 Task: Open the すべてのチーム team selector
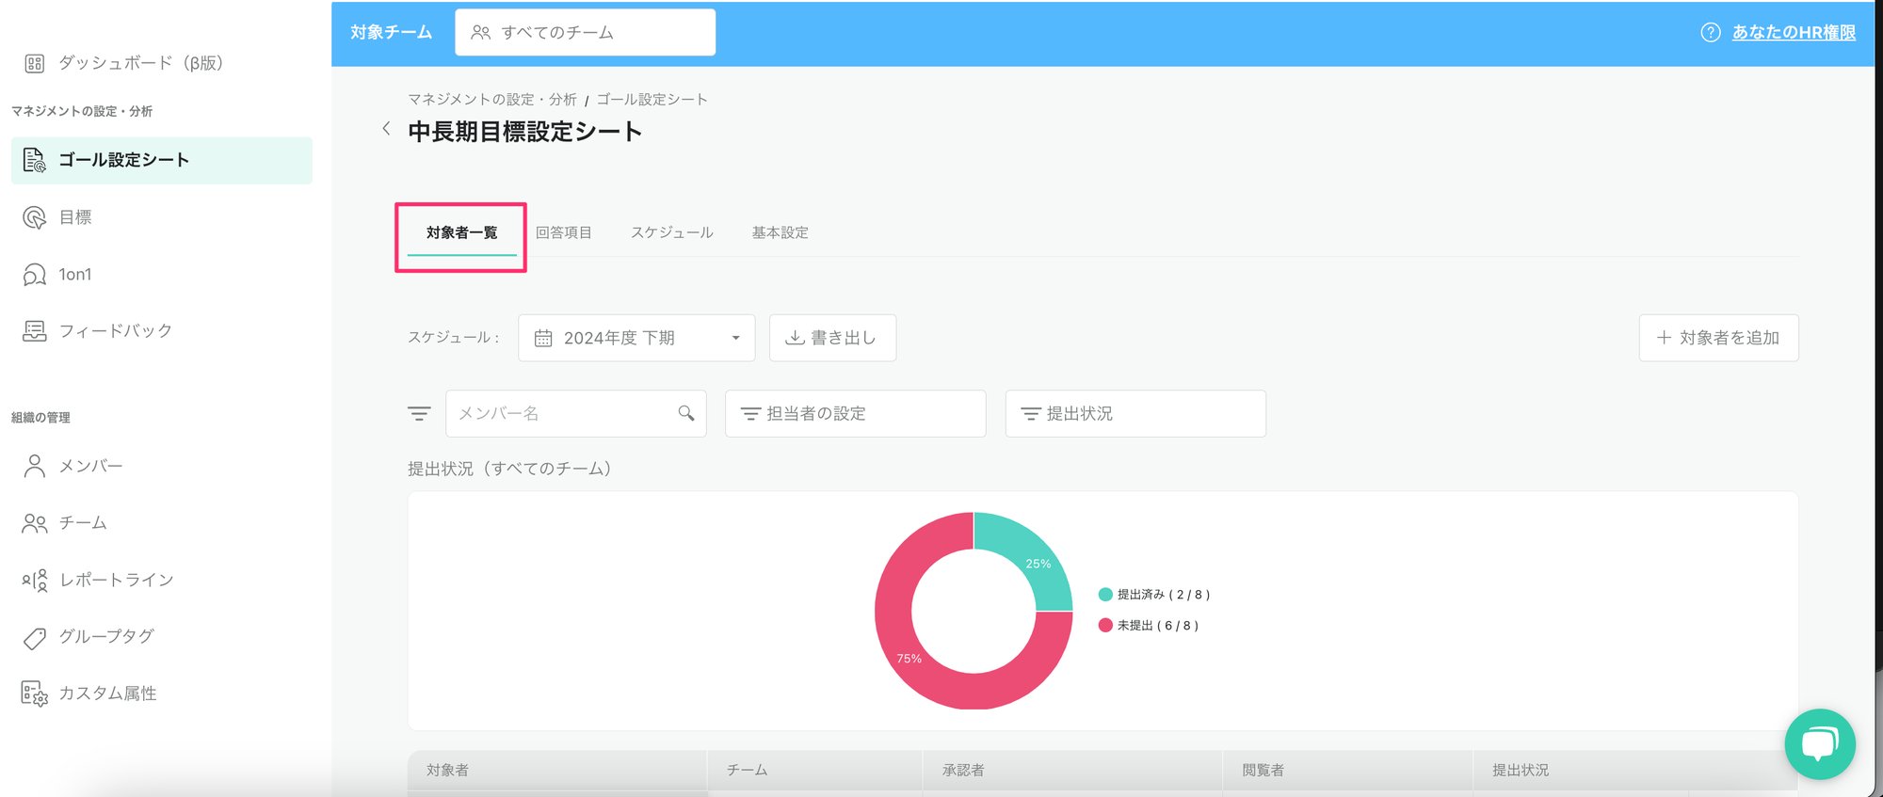pos(585,33)
